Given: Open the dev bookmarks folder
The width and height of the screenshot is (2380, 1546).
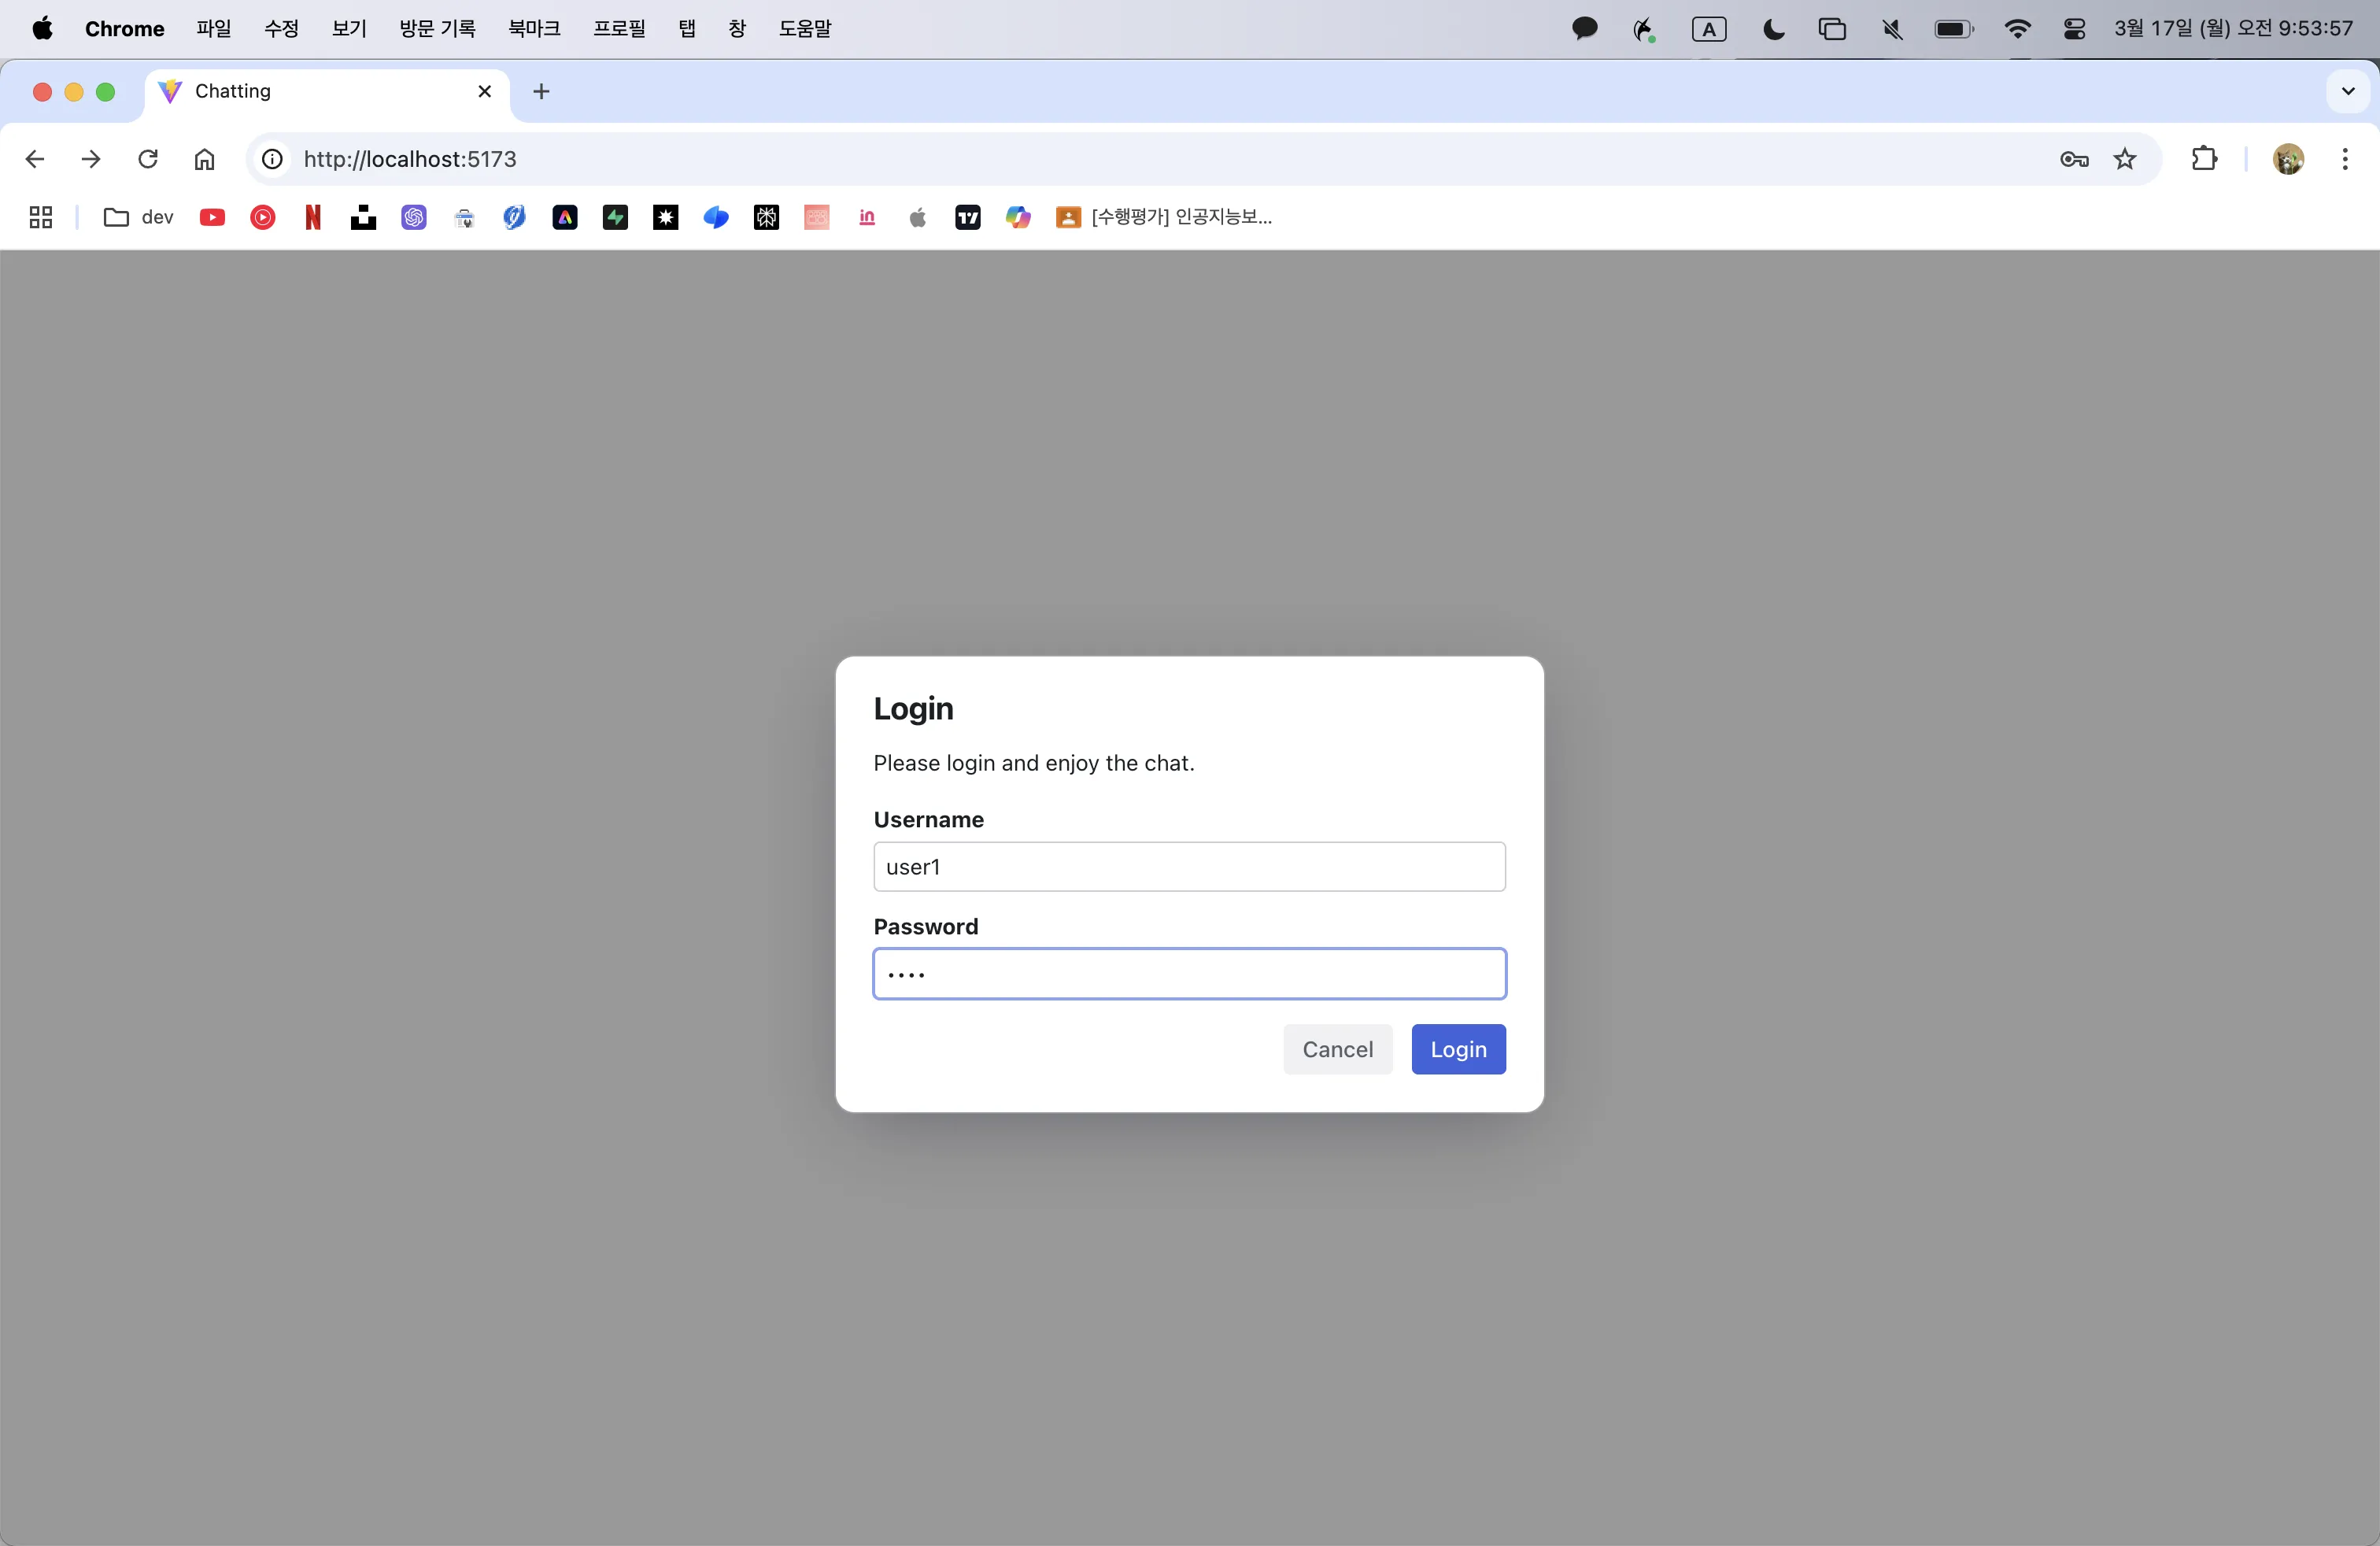Looking at the screenshot, I should 139,217.
